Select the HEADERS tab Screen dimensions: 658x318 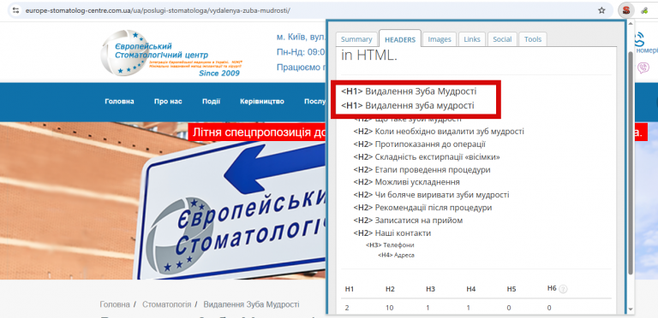click(x=400, y=39)
